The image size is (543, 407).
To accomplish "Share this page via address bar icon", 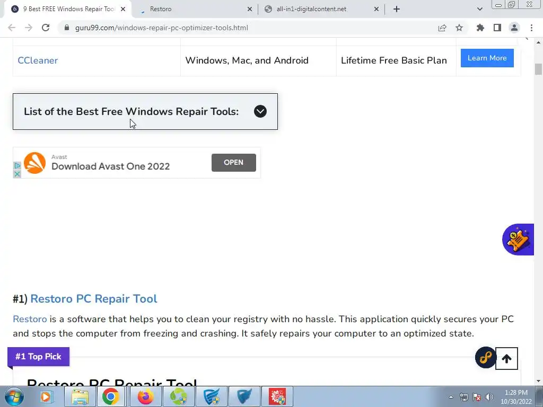I will tap(442, 28).
